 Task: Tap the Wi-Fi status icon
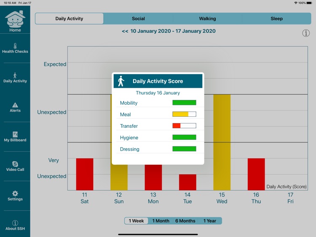tap(296, 3)
